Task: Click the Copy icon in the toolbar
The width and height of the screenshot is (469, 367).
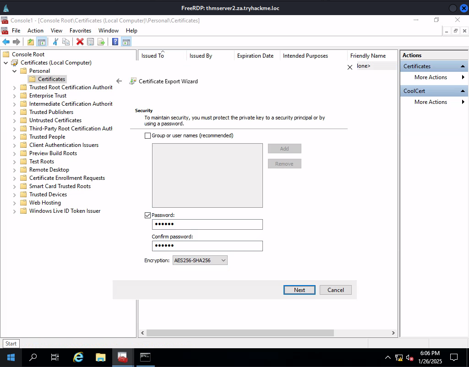Action: point(66,42)
